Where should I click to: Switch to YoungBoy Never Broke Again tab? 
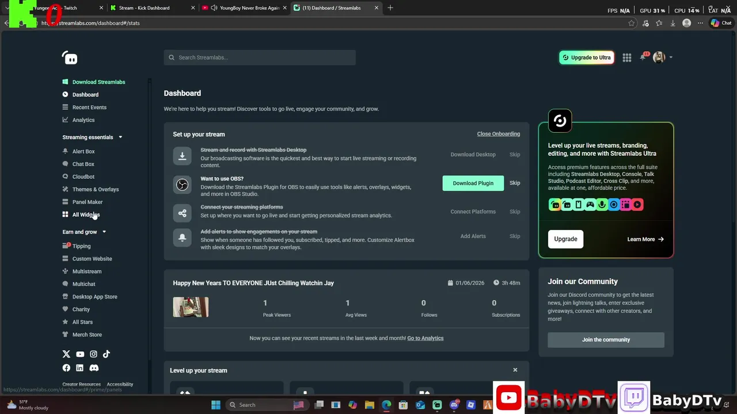244,8
